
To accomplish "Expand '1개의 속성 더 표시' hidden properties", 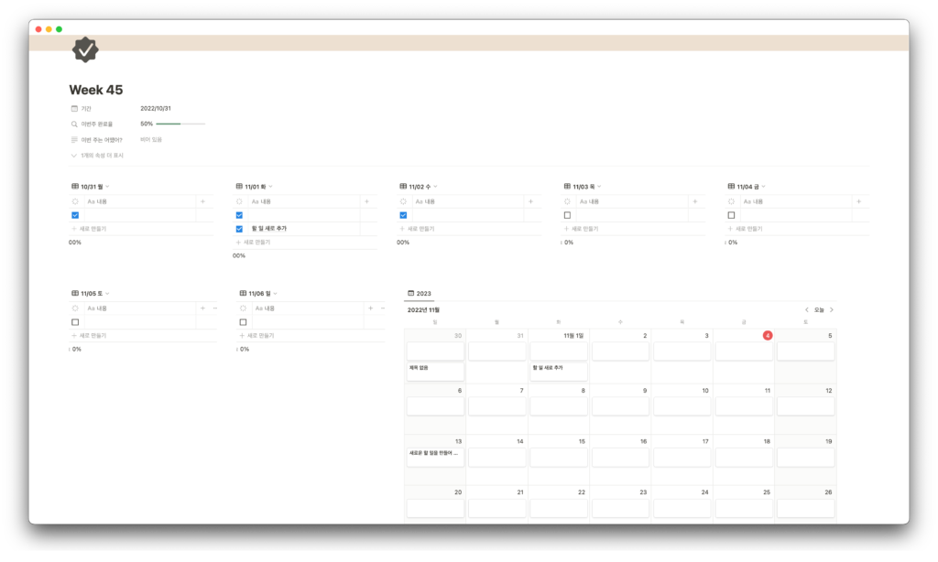I will pyautogui.click(x=97, y=156).
